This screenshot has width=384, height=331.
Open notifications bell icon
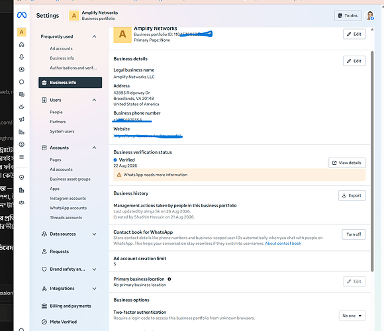[x=22, y=57]
